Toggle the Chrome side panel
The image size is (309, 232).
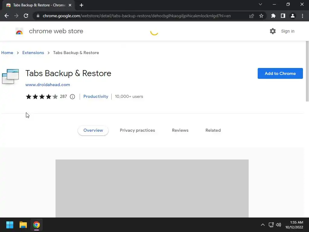283,16
